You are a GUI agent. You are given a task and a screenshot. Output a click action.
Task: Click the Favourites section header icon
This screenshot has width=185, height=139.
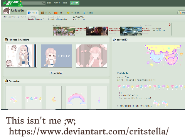[x=7, y=81]
